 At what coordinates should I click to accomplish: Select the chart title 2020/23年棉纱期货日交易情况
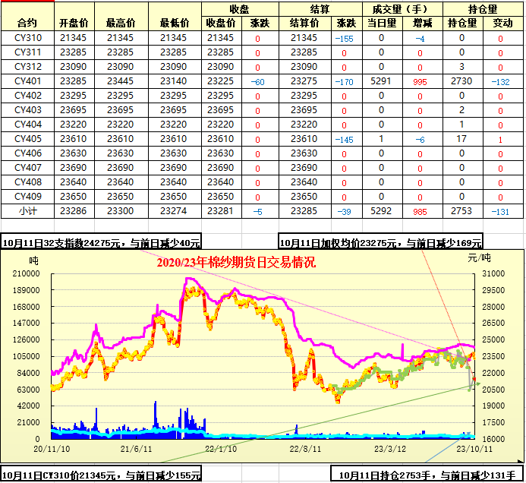point(236,264)
